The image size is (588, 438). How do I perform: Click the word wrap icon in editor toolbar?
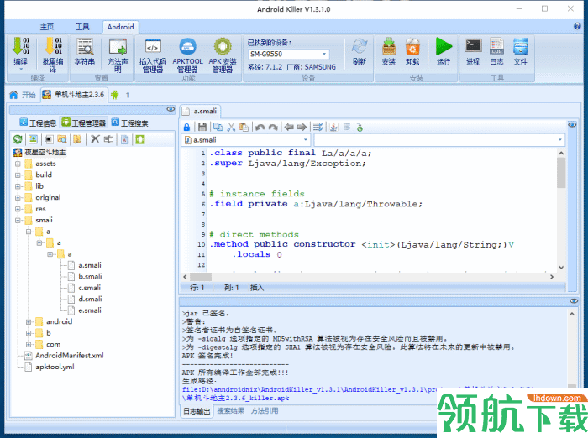[318, 127]
